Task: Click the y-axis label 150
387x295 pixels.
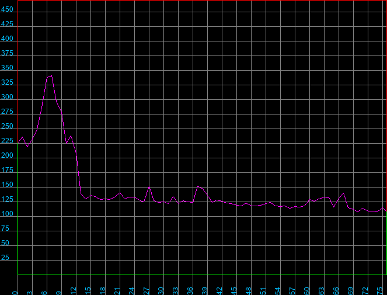Action: coord(7,185)
